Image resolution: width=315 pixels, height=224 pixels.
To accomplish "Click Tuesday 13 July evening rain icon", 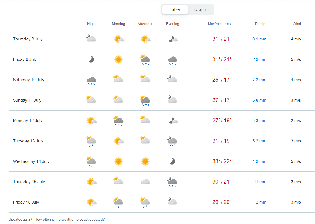I will pyautogui.click(x=172, y=141).
